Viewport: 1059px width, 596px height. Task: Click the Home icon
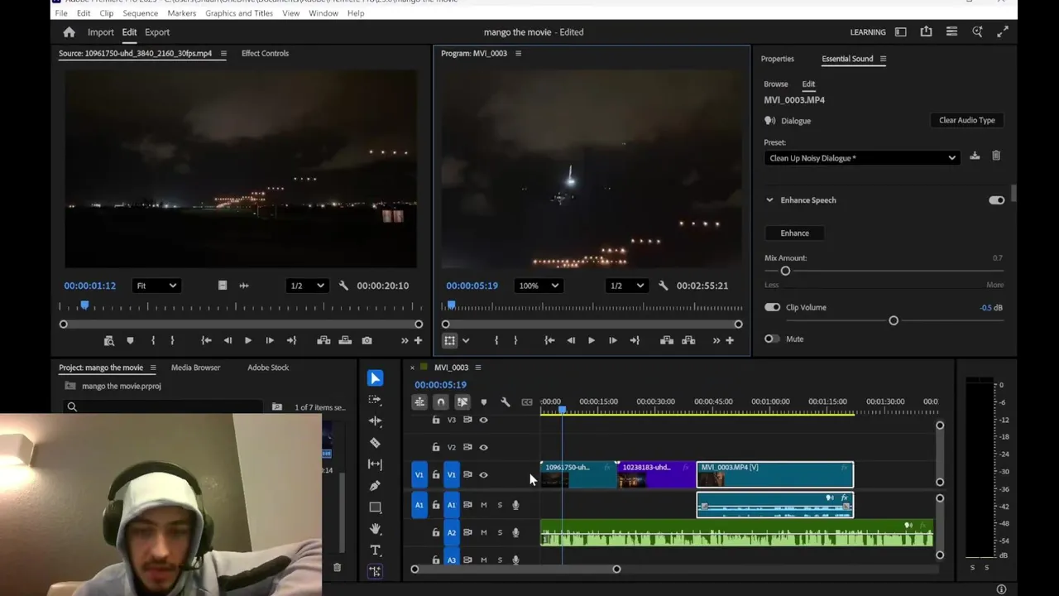pos(69,32)
